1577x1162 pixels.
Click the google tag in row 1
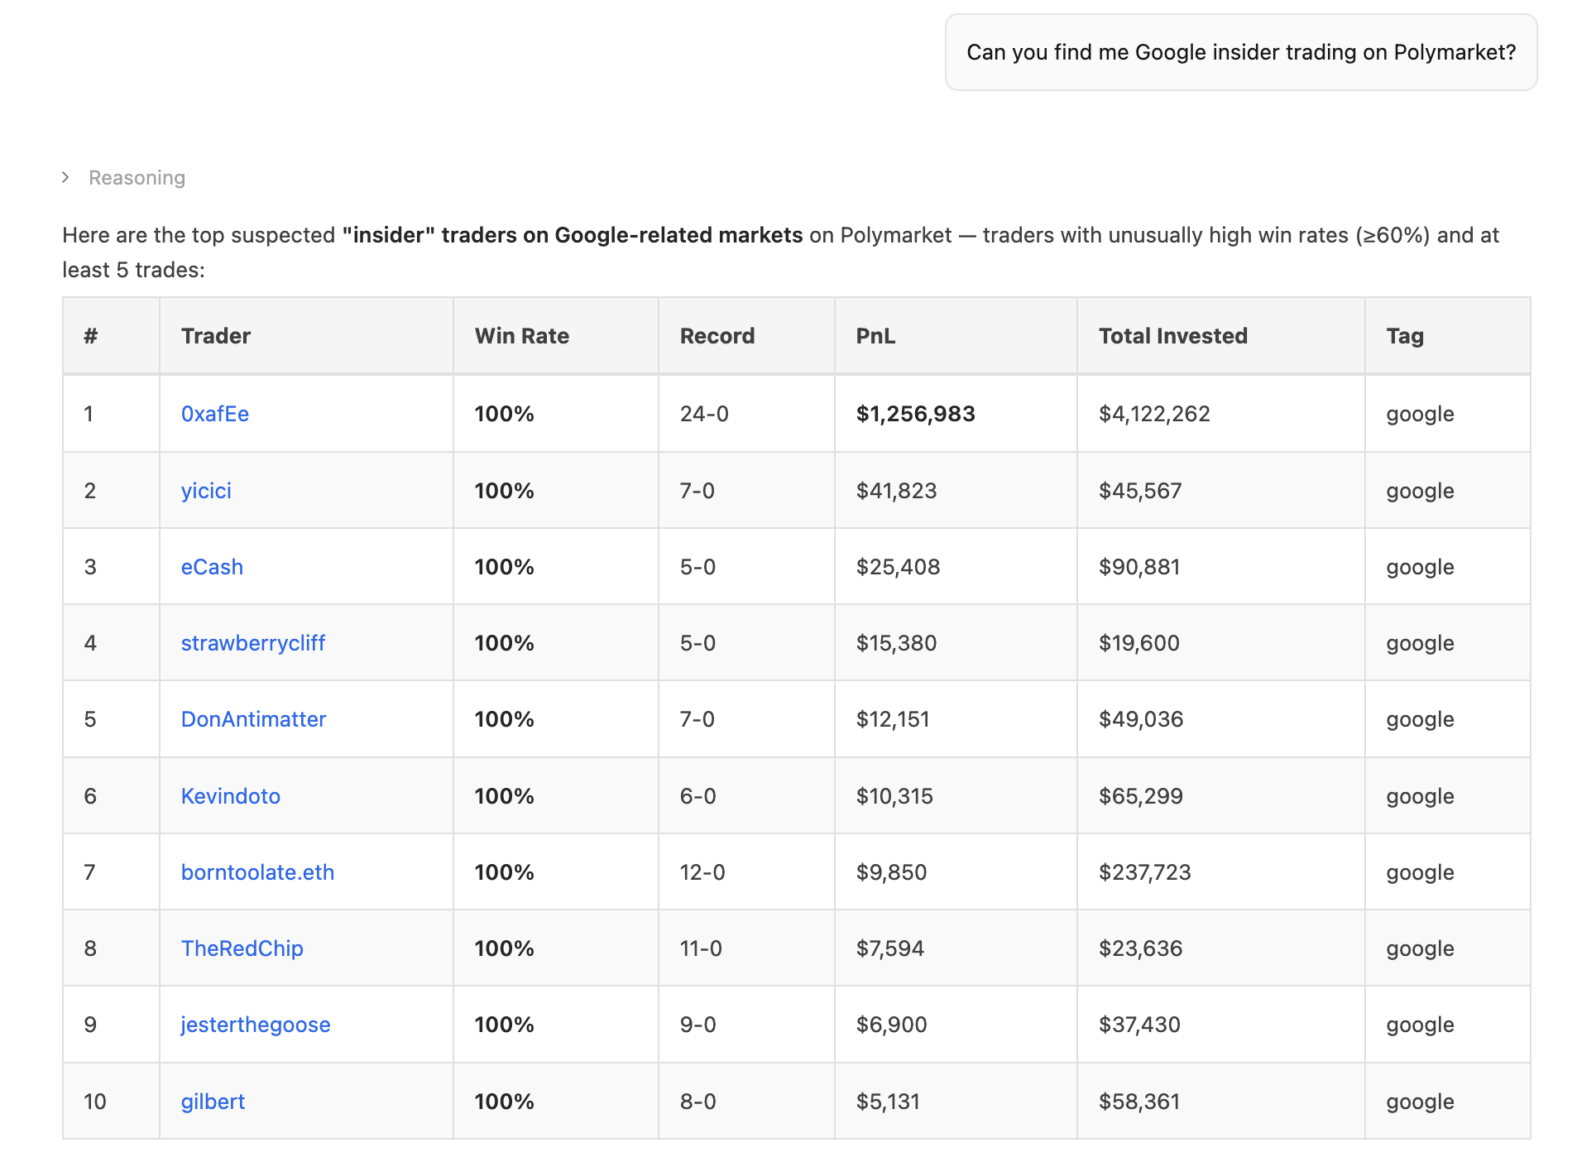pos(1419,414)
